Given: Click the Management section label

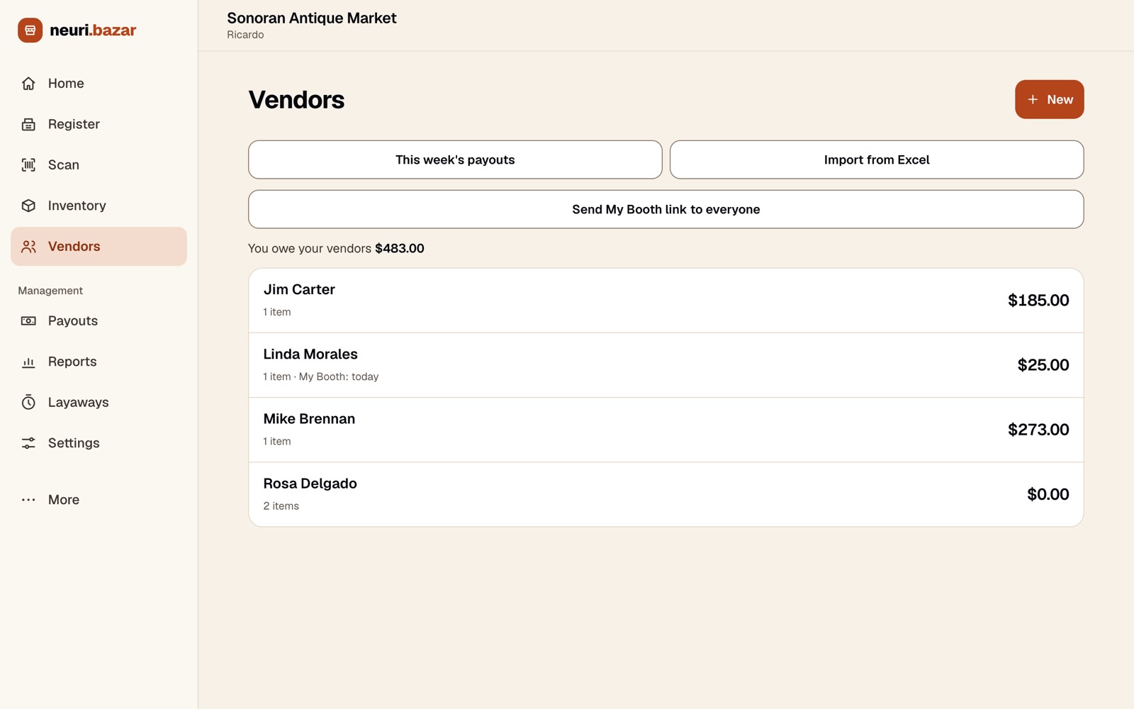Looking at the screenshot, I should coord(50,291).
